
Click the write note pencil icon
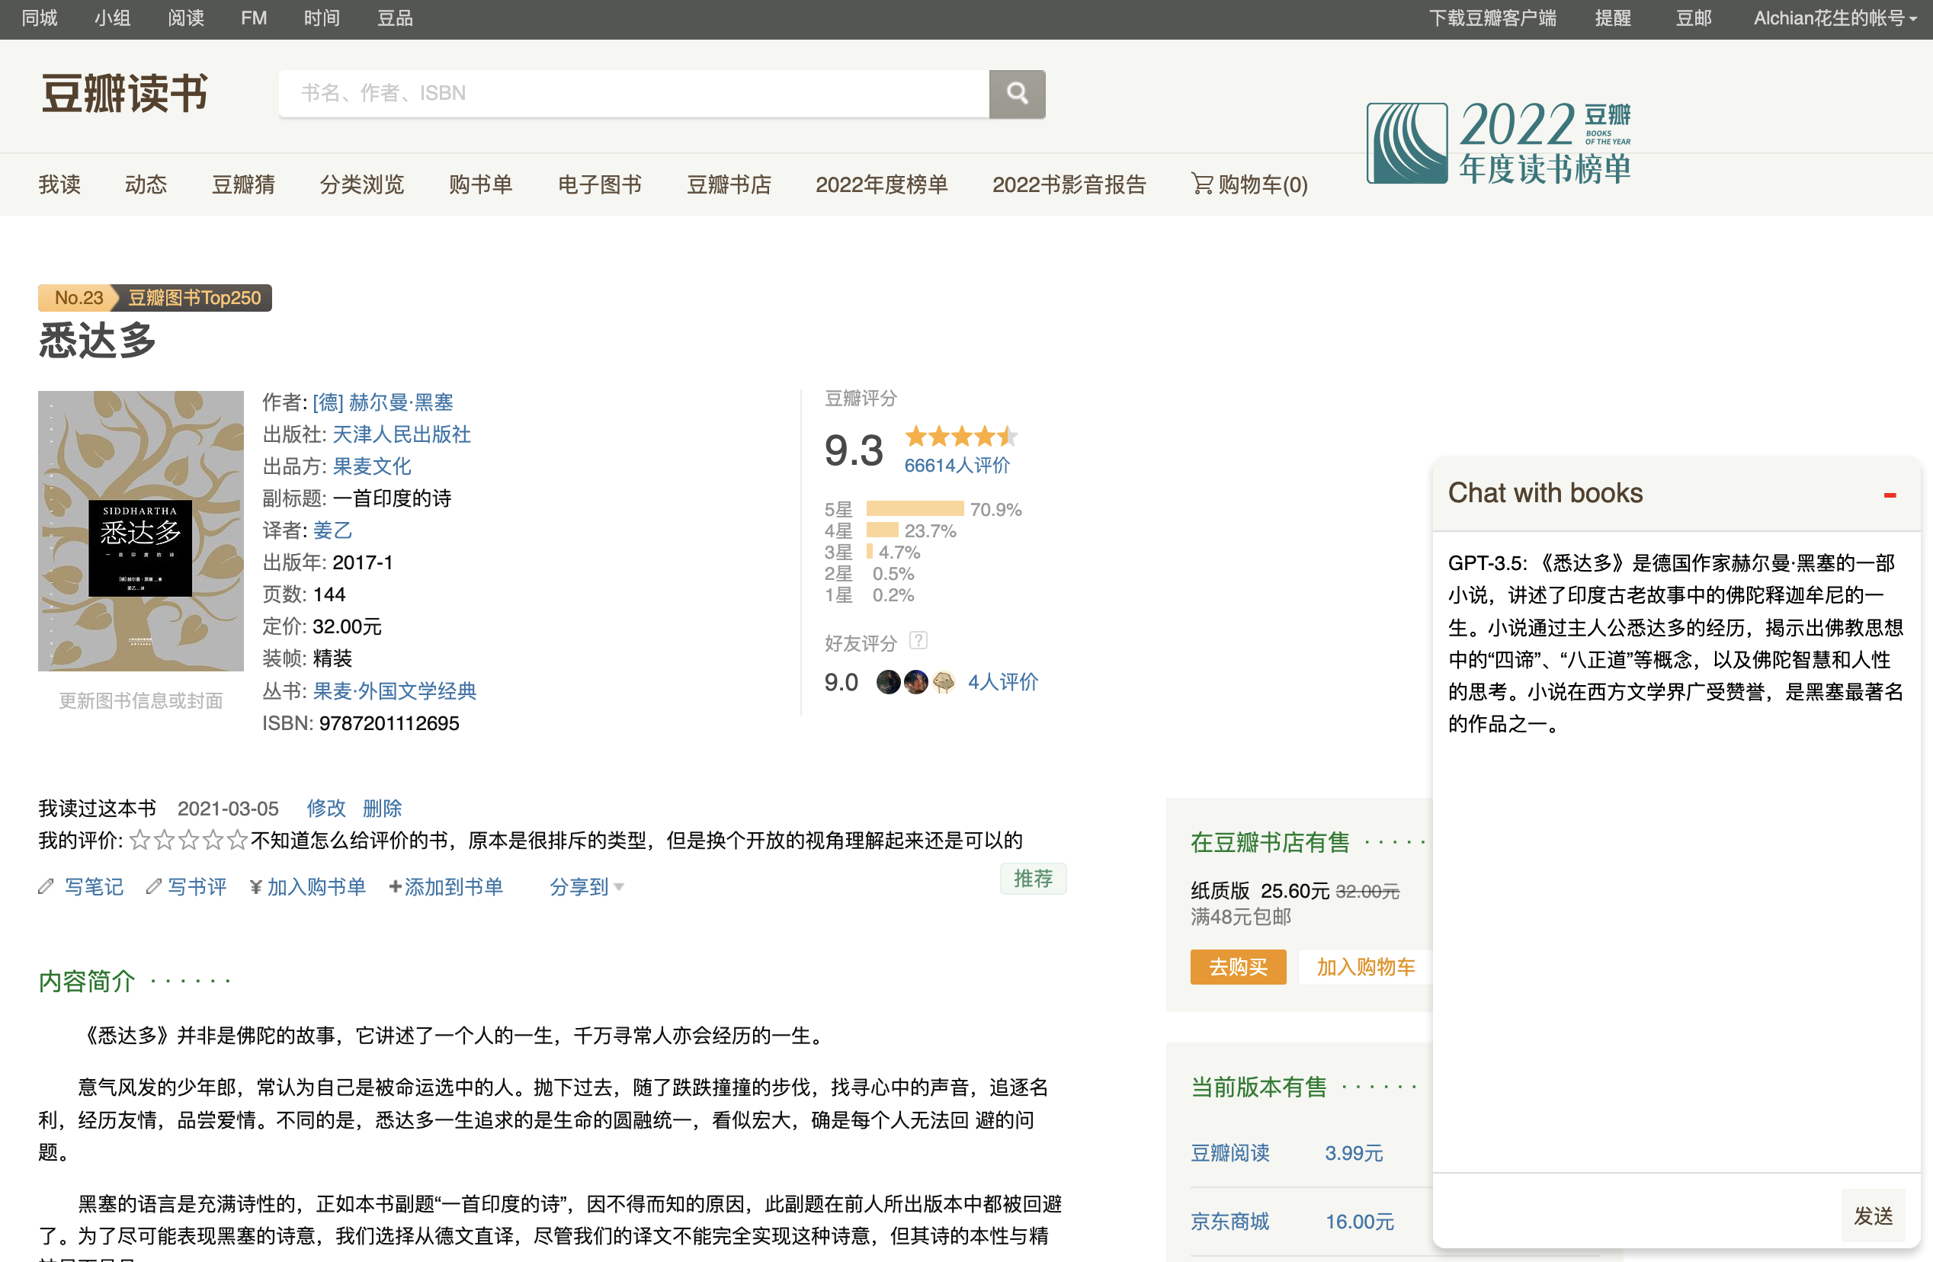pos(46,887)
